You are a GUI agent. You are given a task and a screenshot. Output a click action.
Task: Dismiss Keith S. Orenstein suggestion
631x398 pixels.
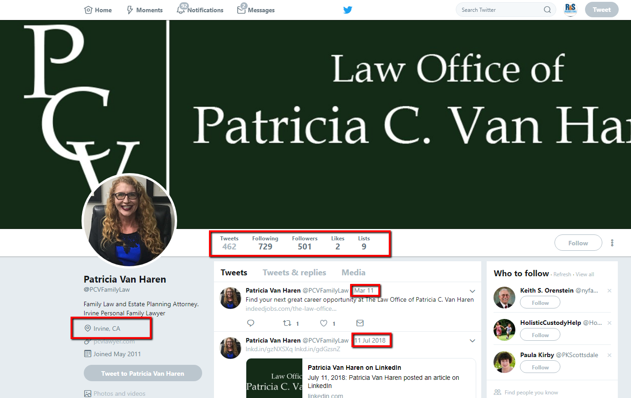tap(609, 291)
